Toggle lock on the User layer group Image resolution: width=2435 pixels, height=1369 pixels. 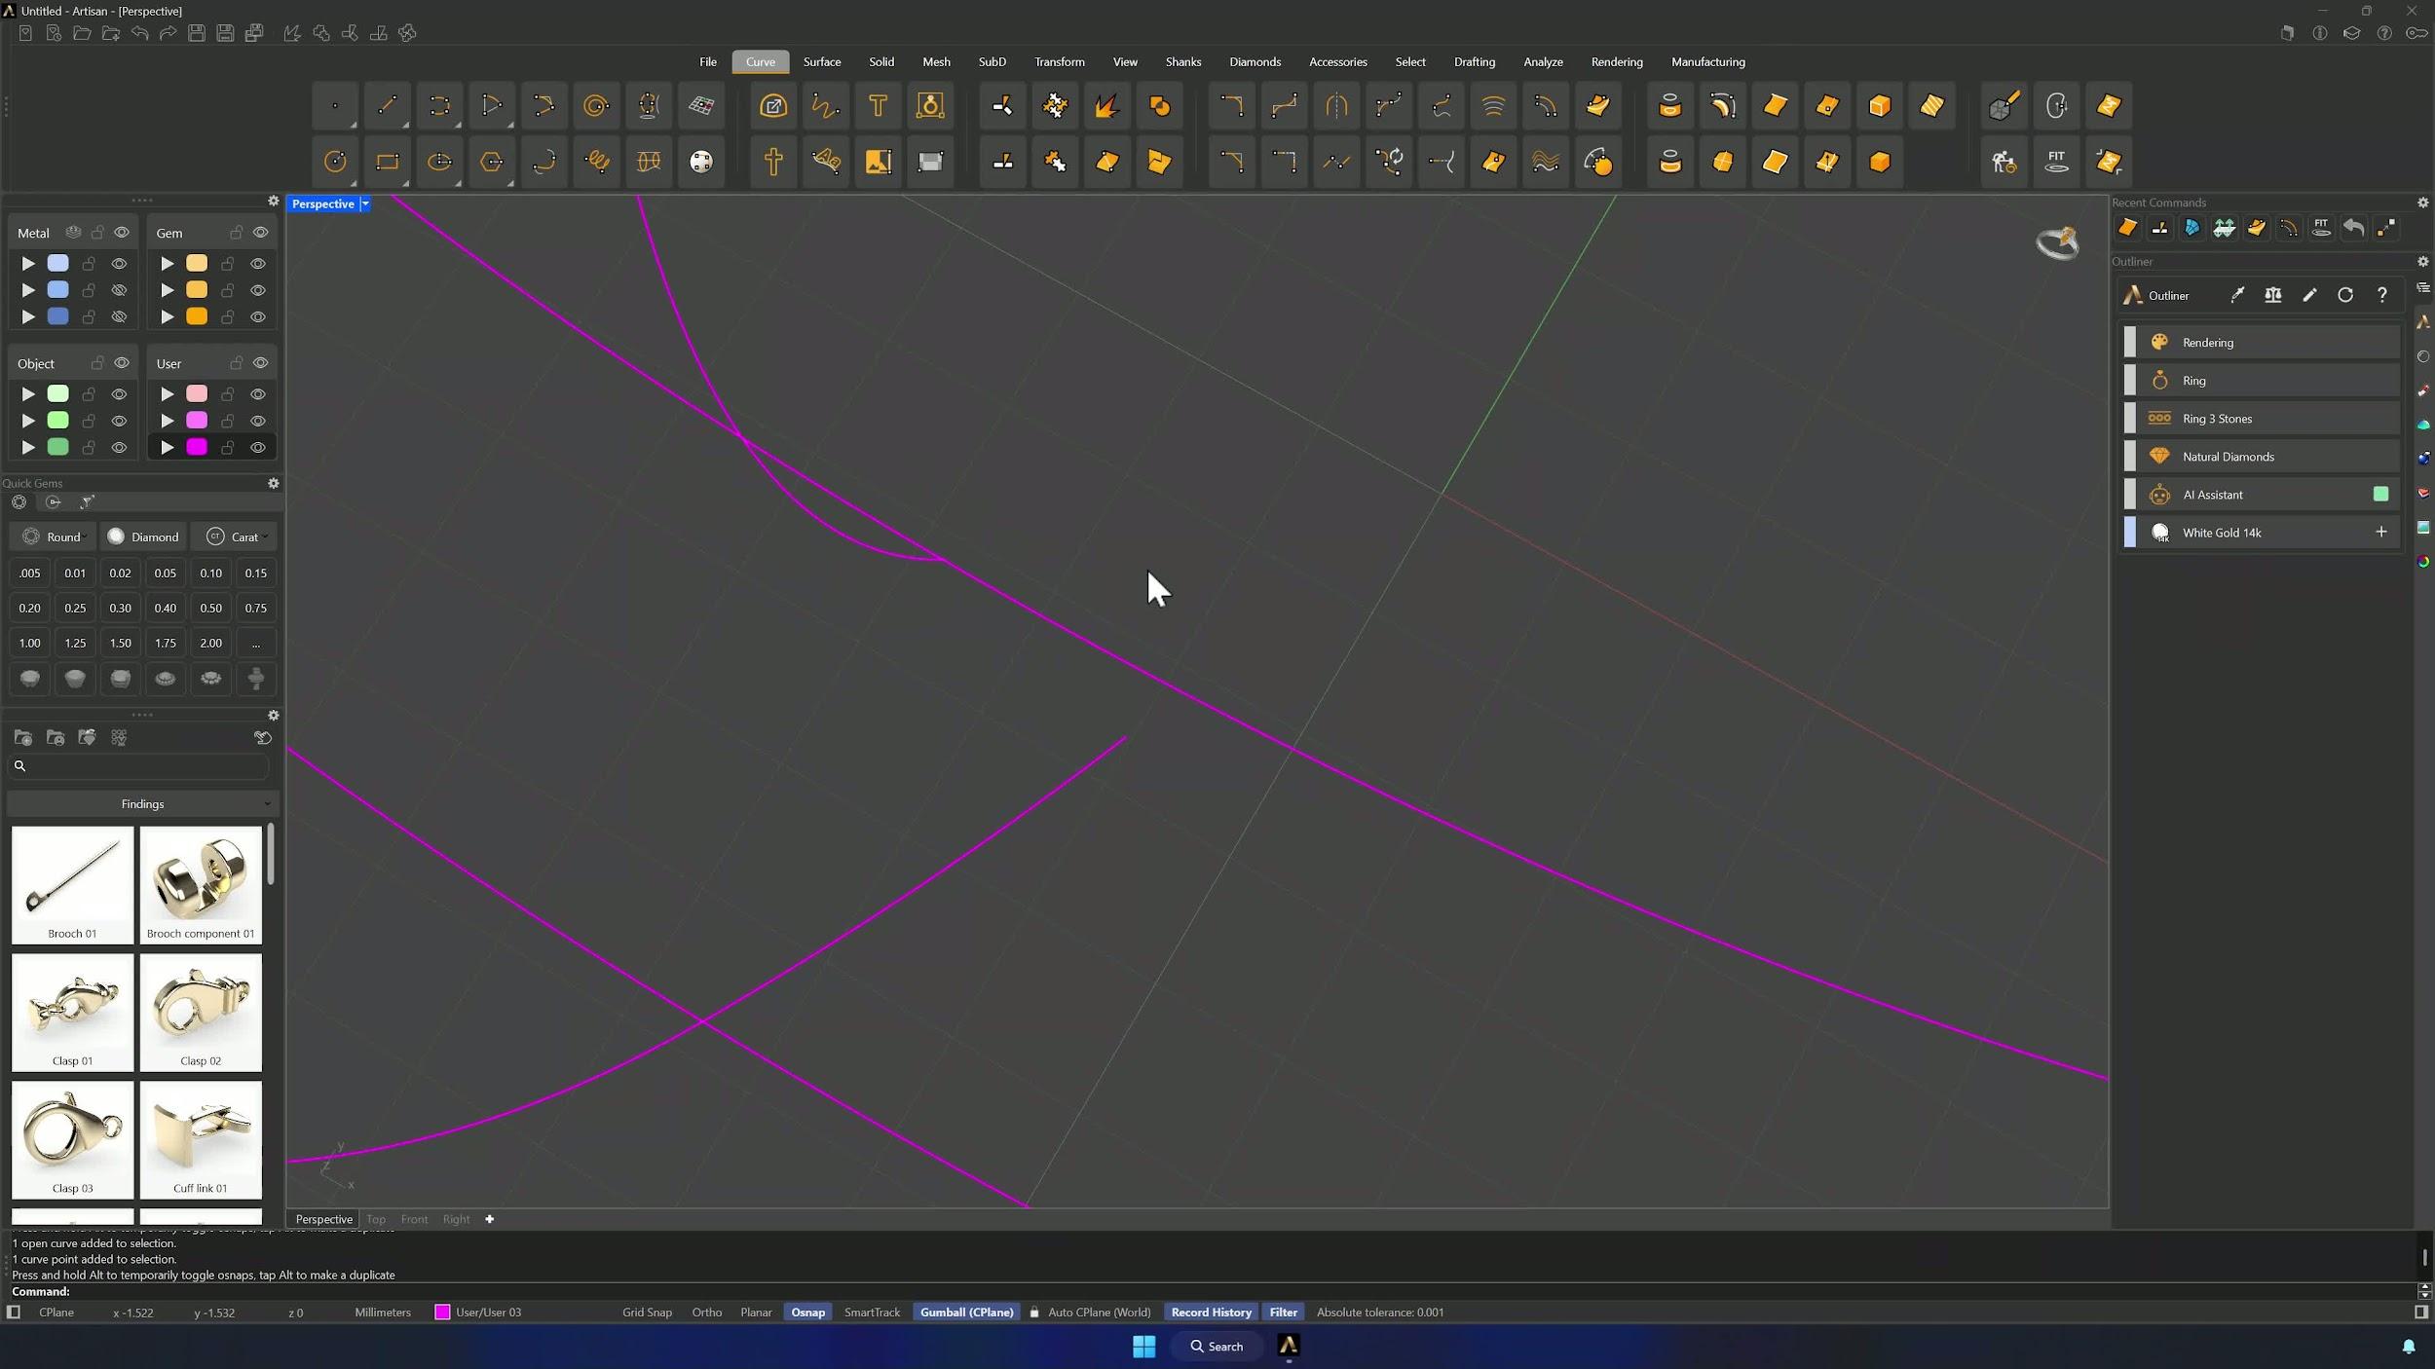click(x=236, y=363)
